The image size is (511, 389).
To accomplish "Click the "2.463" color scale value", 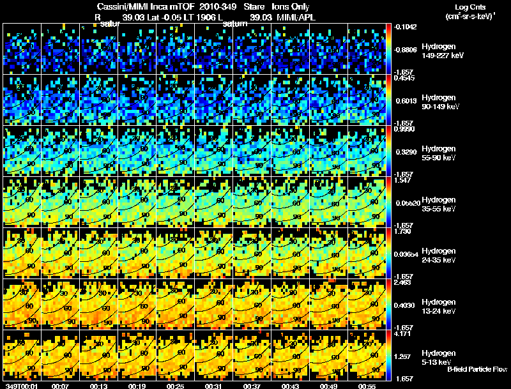I will (x=402, y=282).
